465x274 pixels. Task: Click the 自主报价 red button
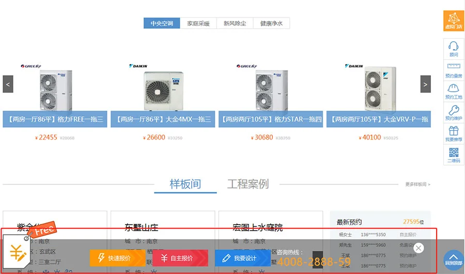[x=180, y=258]
